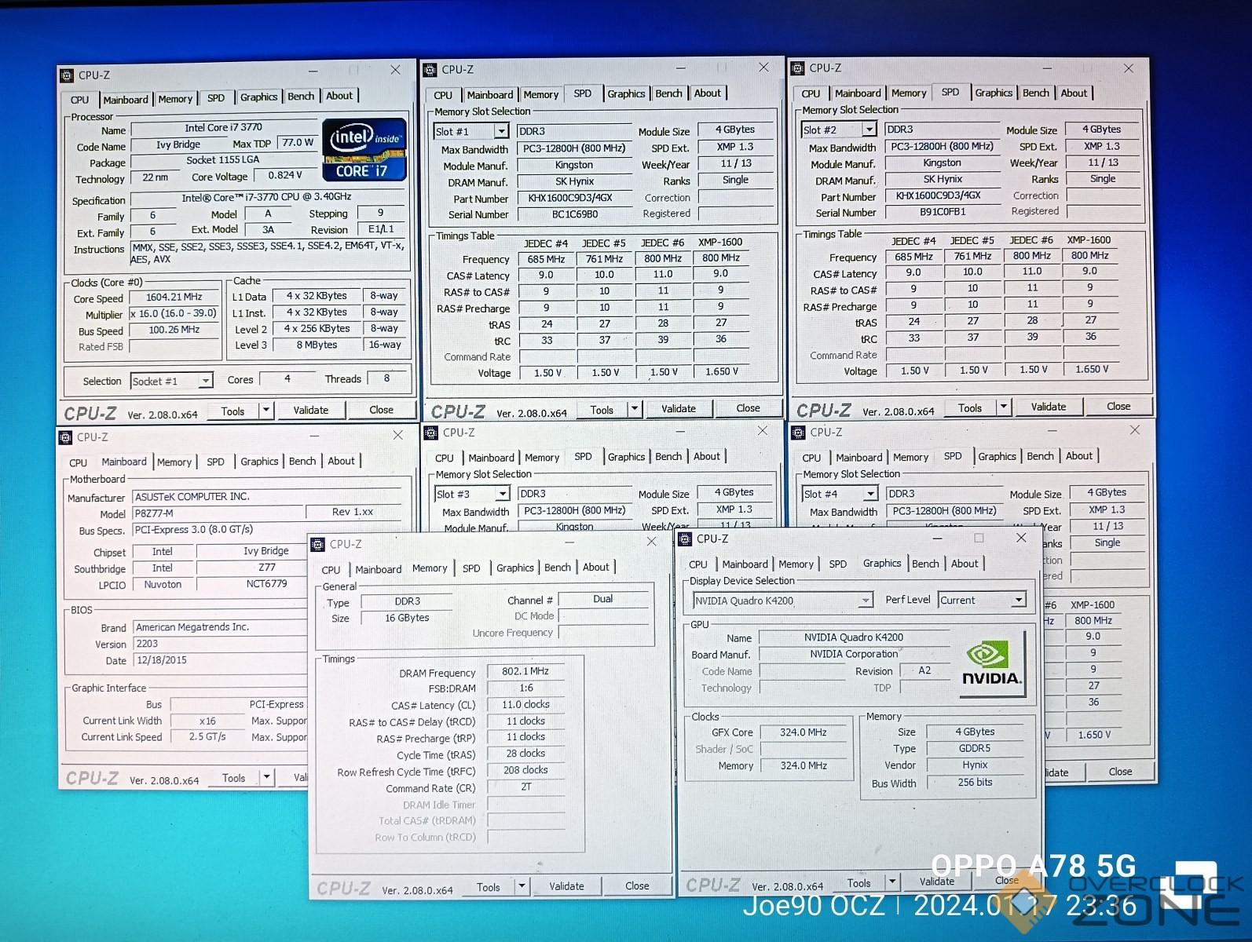Click the Close button in the Slot #4 window
1252x942 pixels.
click(1120, 772)
